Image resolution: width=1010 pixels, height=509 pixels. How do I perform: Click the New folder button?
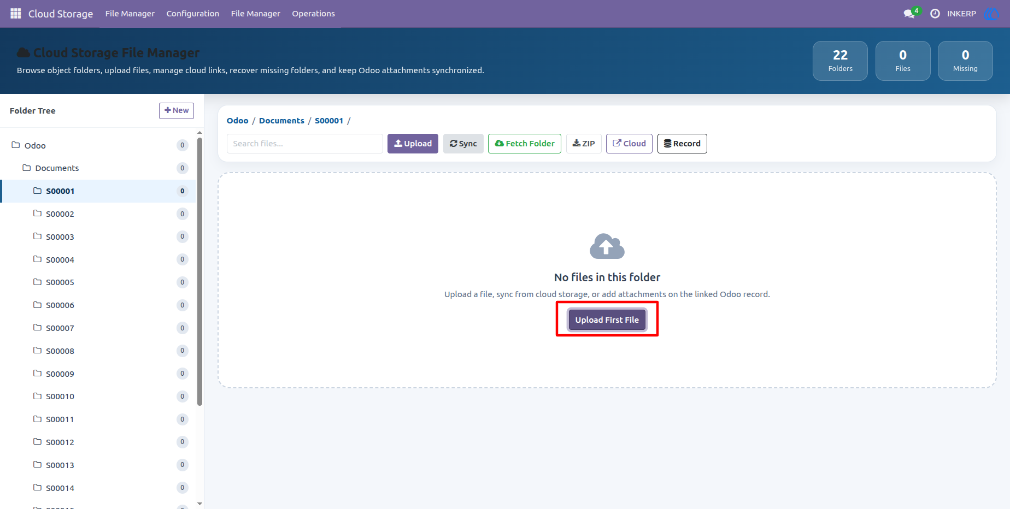point(177,110)
